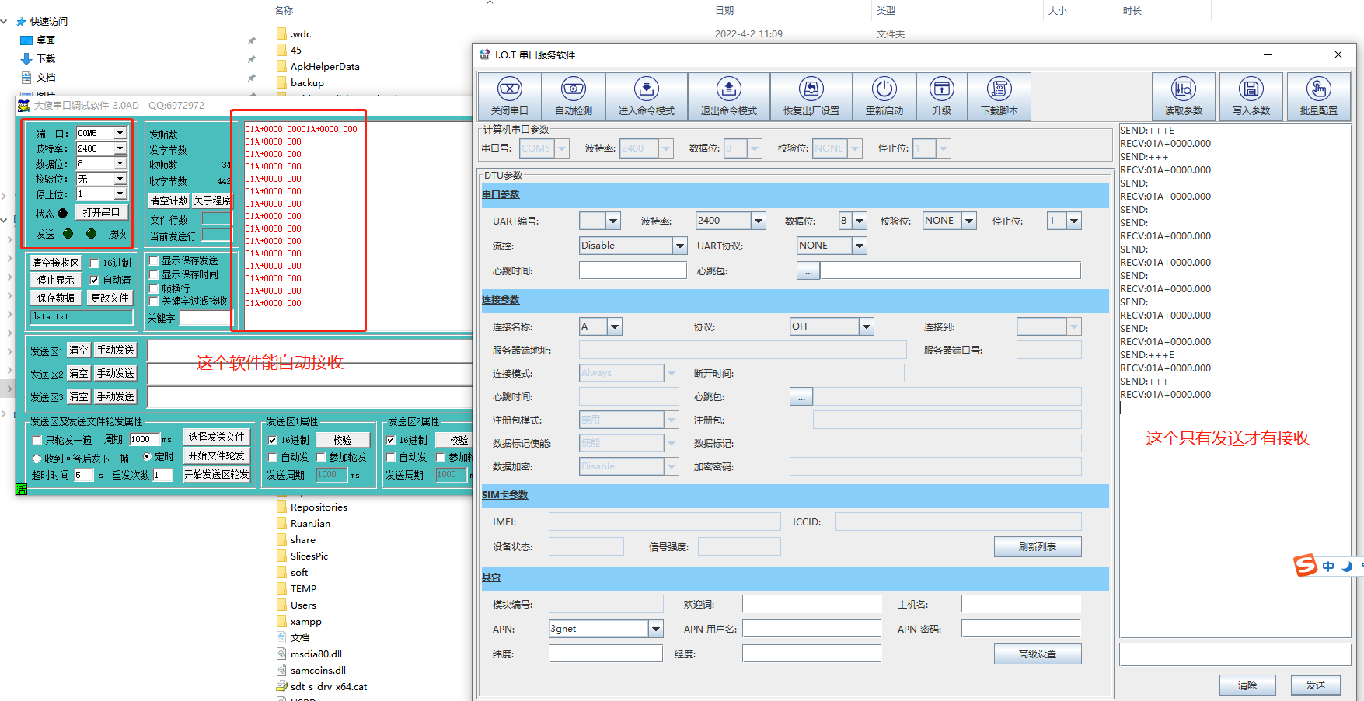1364x701 pixels.
Task: Expand the 流控 Disable dropdown
Action: pos(679,246)
